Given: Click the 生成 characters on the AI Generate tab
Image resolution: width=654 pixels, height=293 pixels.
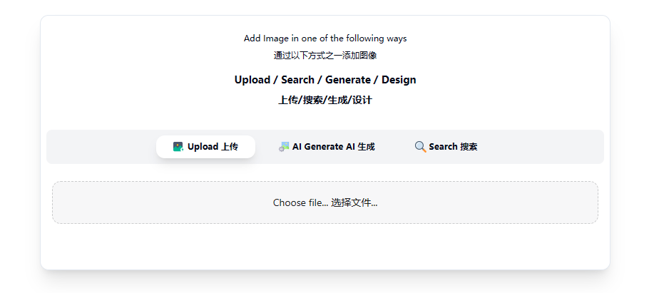Looking at the screenshot, I should click(x=366, y=147).
